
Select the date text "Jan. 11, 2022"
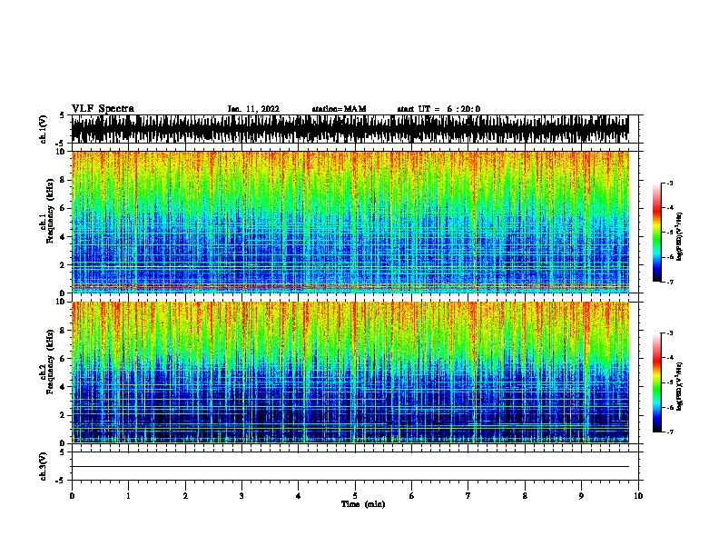253,109
